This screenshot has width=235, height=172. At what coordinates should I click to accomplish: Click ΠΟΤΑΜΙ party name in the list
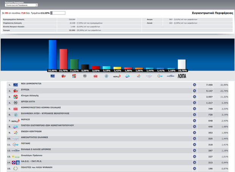pos(26,144)
